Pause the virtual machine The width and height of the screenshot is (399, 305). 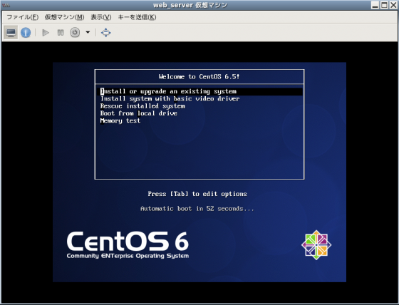(61, 33)
